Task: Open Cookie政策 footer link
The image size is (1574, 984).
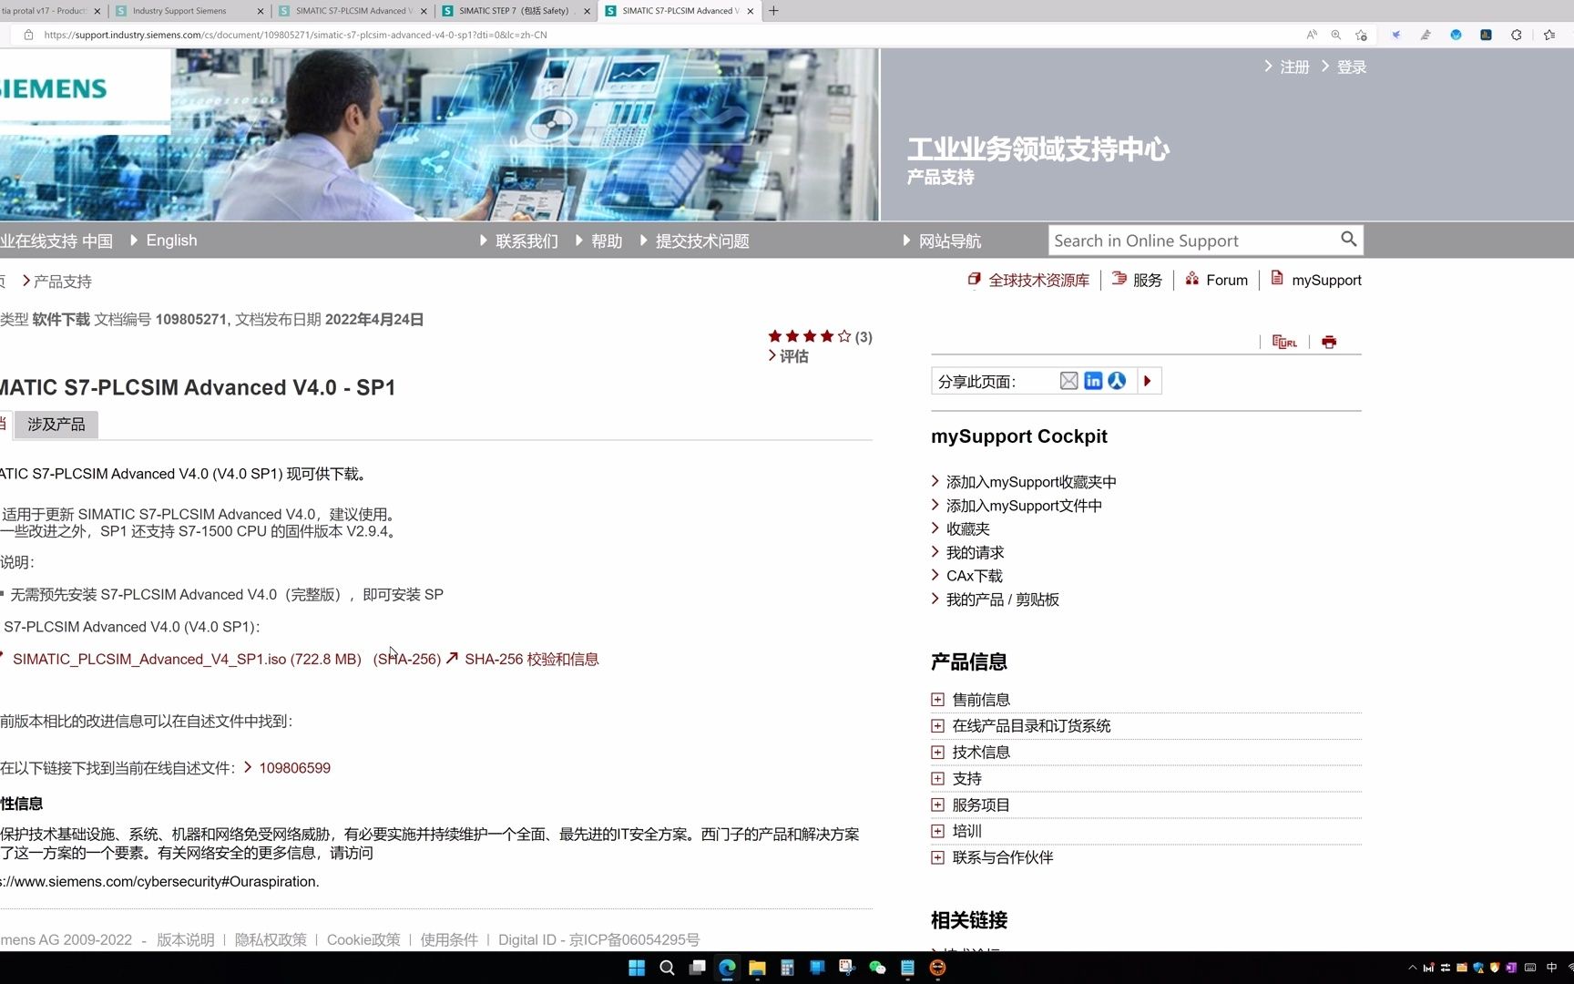Action: click(x=363, y=939)
